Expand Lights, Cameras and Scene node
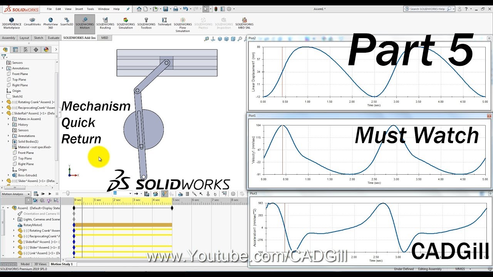The width and height of the screenshot is (493, 277). click(14, 219)
